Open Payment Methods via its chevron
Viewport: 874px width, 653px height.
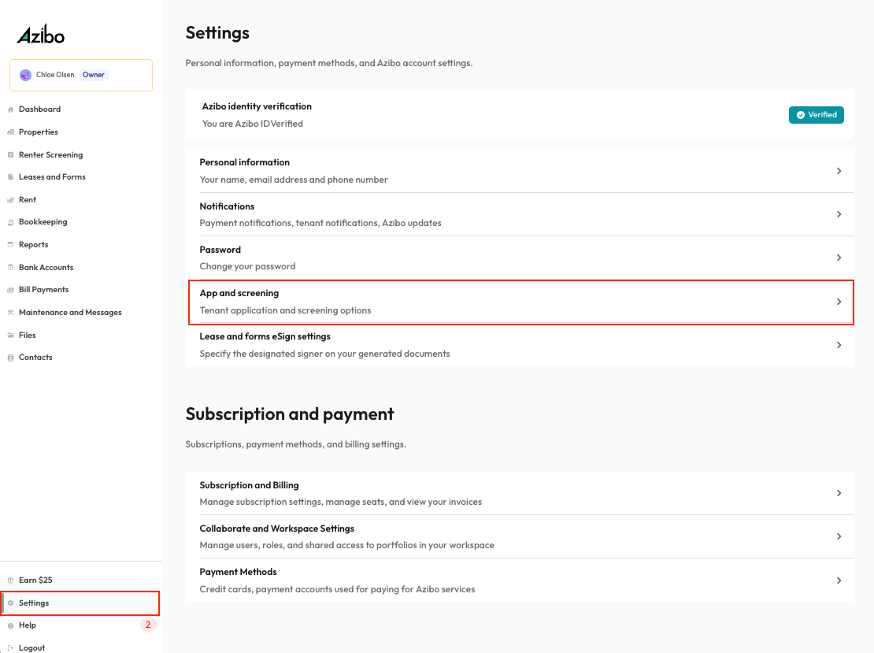(839, 581)
